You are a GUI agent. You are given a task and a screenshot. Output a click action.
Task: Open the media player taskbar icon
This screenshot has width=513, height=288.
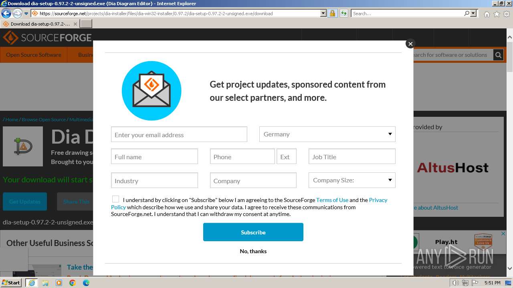tap(59, 283)
